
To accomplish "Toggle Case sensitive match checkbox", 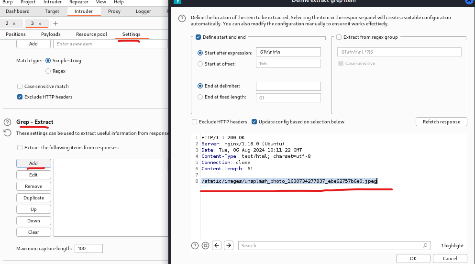I will (x=20, y=87).
